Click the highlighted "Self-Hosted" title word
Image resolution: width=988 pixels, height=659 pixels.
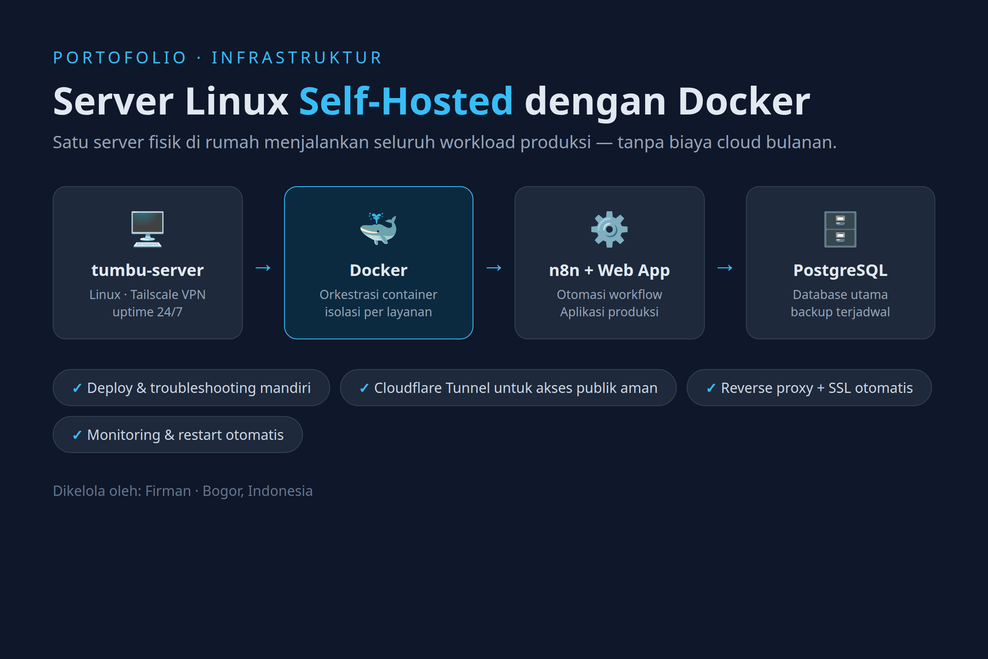(x=406, y=101)
